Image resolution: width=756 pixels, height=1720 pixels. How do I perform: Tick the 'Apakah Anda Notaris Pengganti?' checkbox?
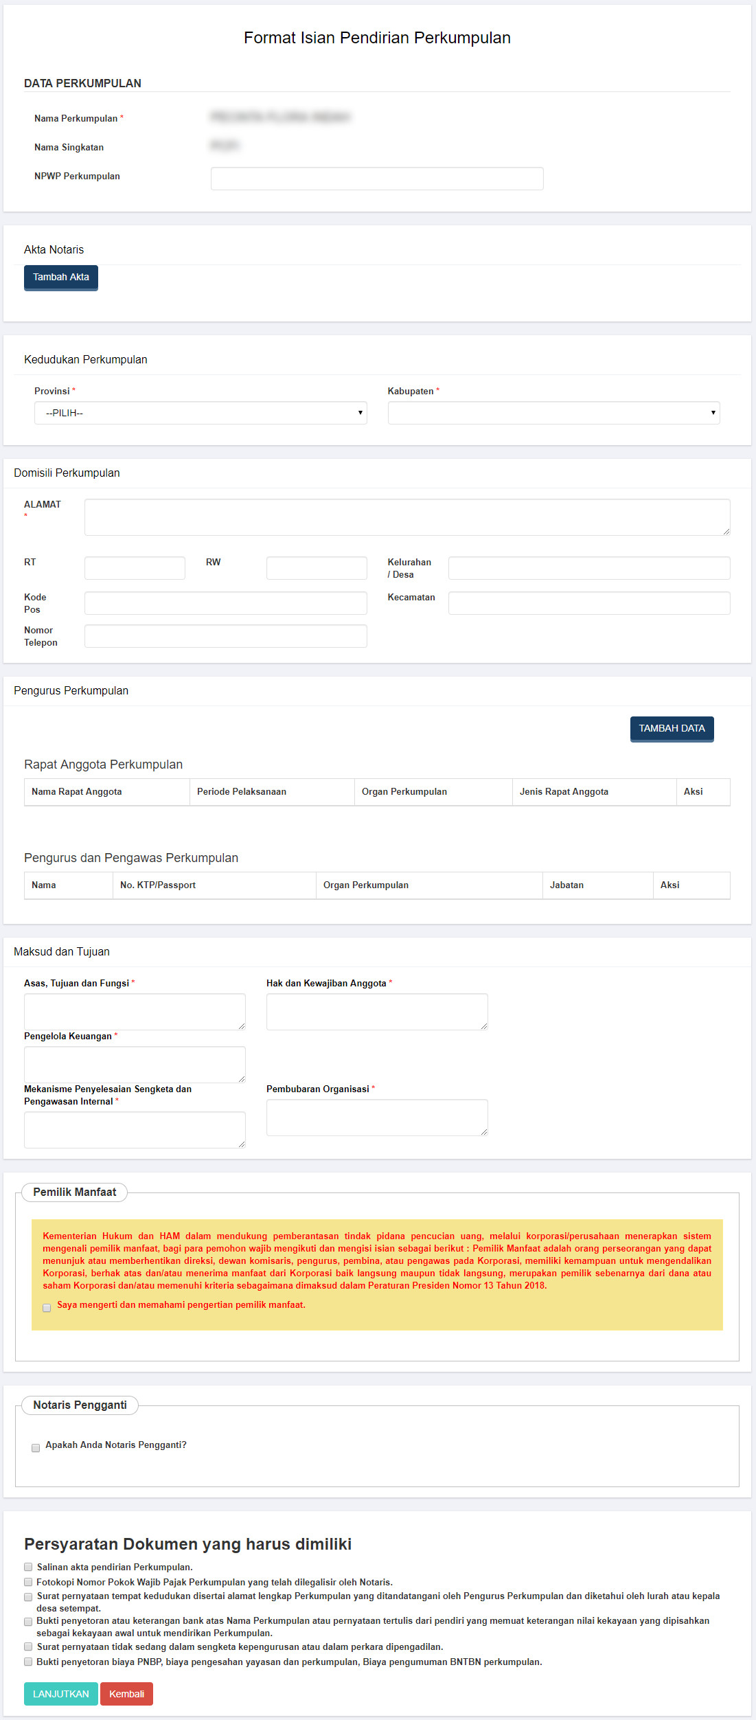(36, 1448)
